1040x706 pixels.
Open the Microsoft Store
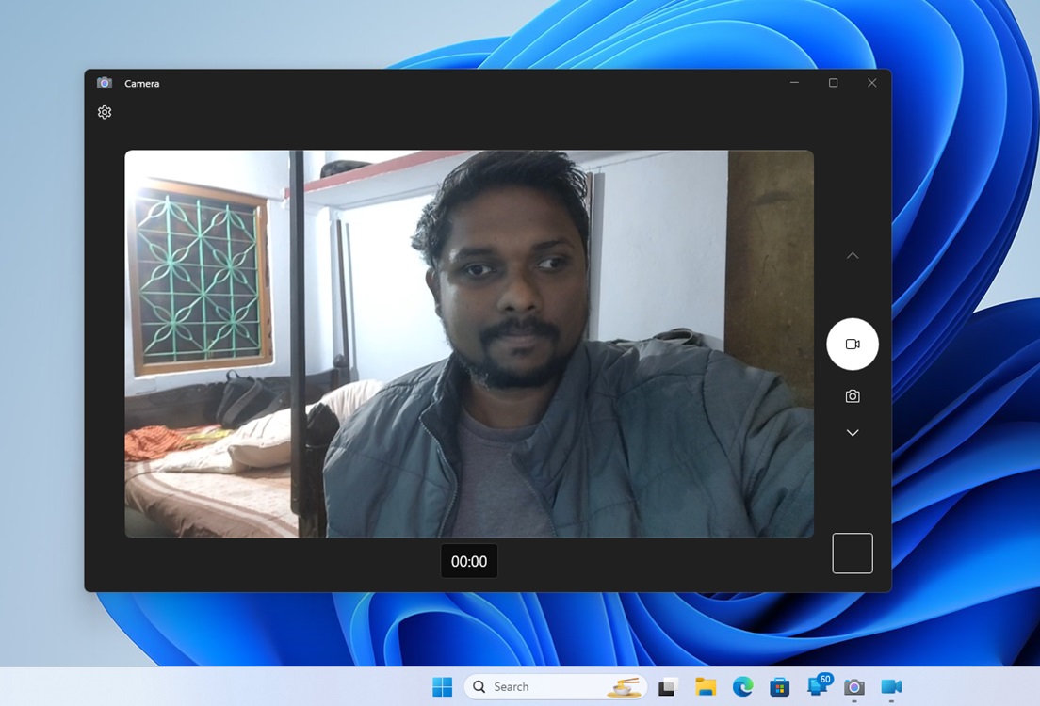coord(780,687)
